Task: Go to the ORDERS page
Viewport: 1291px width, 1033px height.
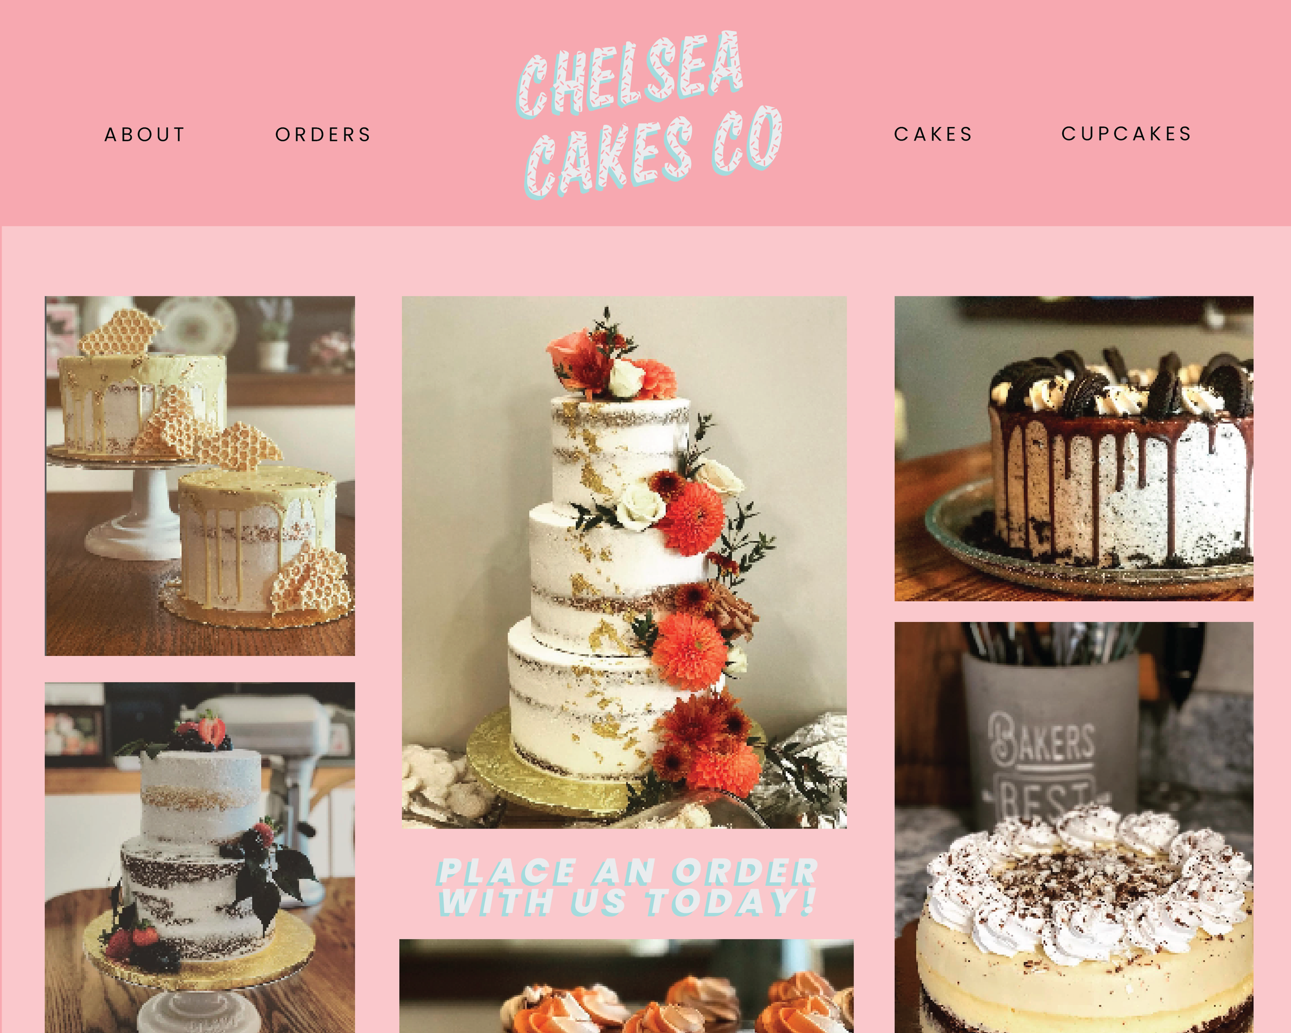Action: pyautogui.click(x=323, y=135)
